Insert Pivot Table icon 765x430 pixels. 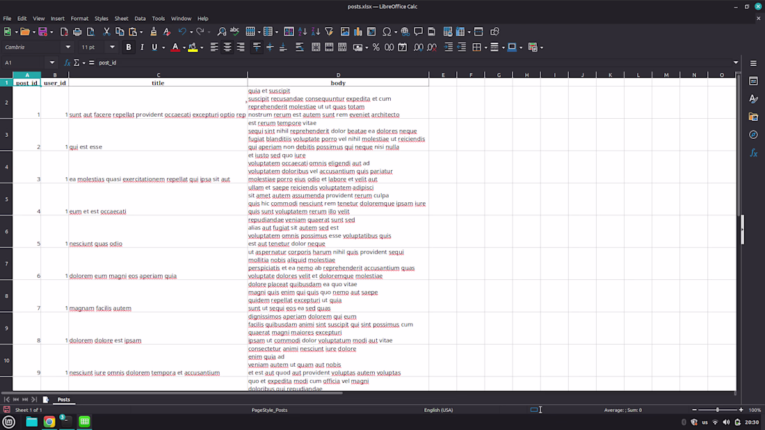pos(371,32)
